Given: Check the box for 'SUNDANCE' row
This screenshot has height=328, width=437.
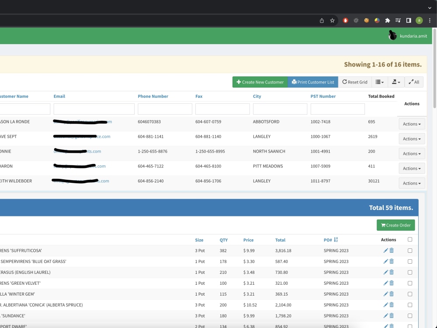Looking at the screenshot, I should (410, 316).
